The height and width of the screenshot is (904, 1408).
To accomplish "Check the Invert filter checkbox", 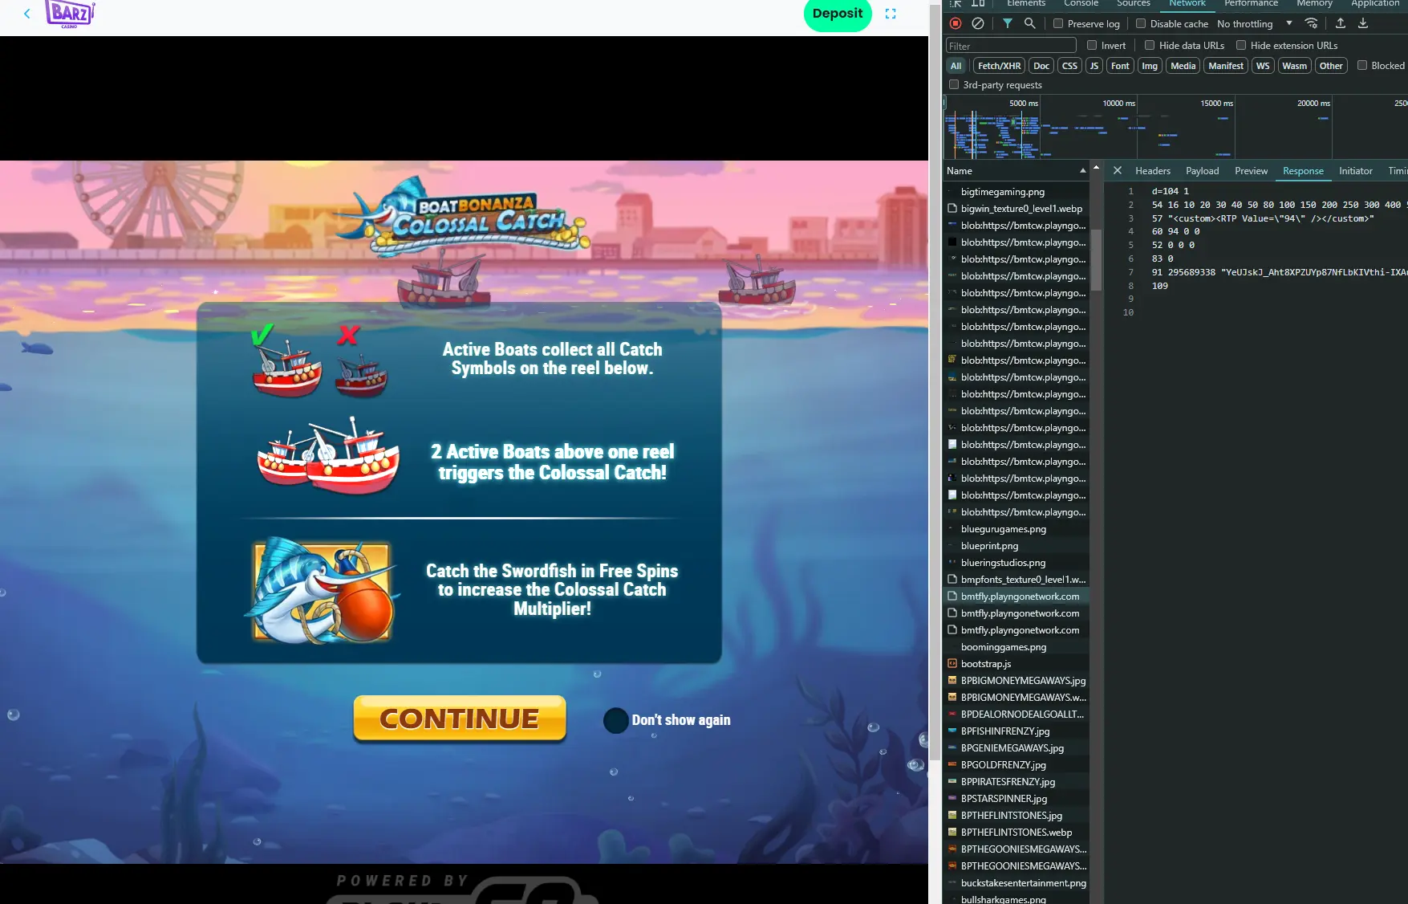I will [x=1092, y=45].
